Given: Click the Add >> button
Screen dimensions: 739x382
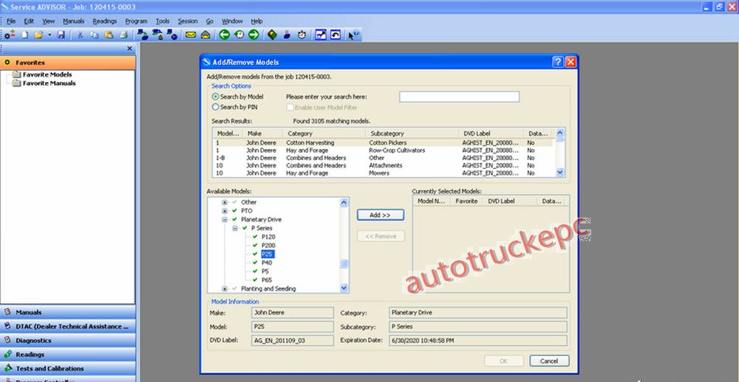Looking at the screenshot, I should click(x=381, y=215).
